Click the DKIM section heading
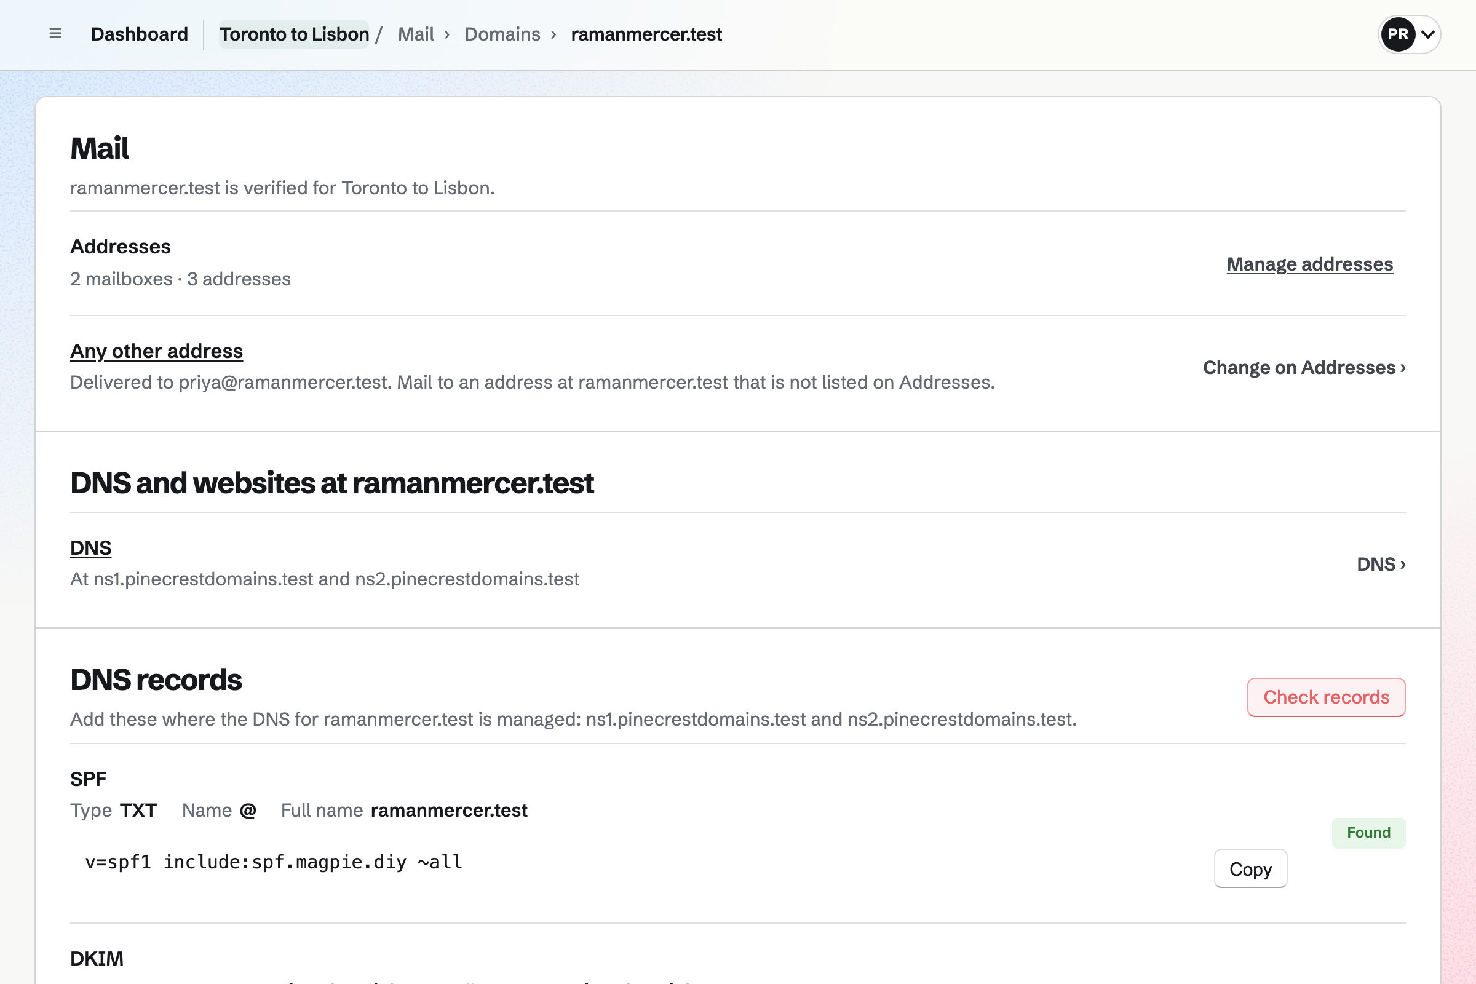Screen dimensions: 1476x984 click(x=97, y=958)
